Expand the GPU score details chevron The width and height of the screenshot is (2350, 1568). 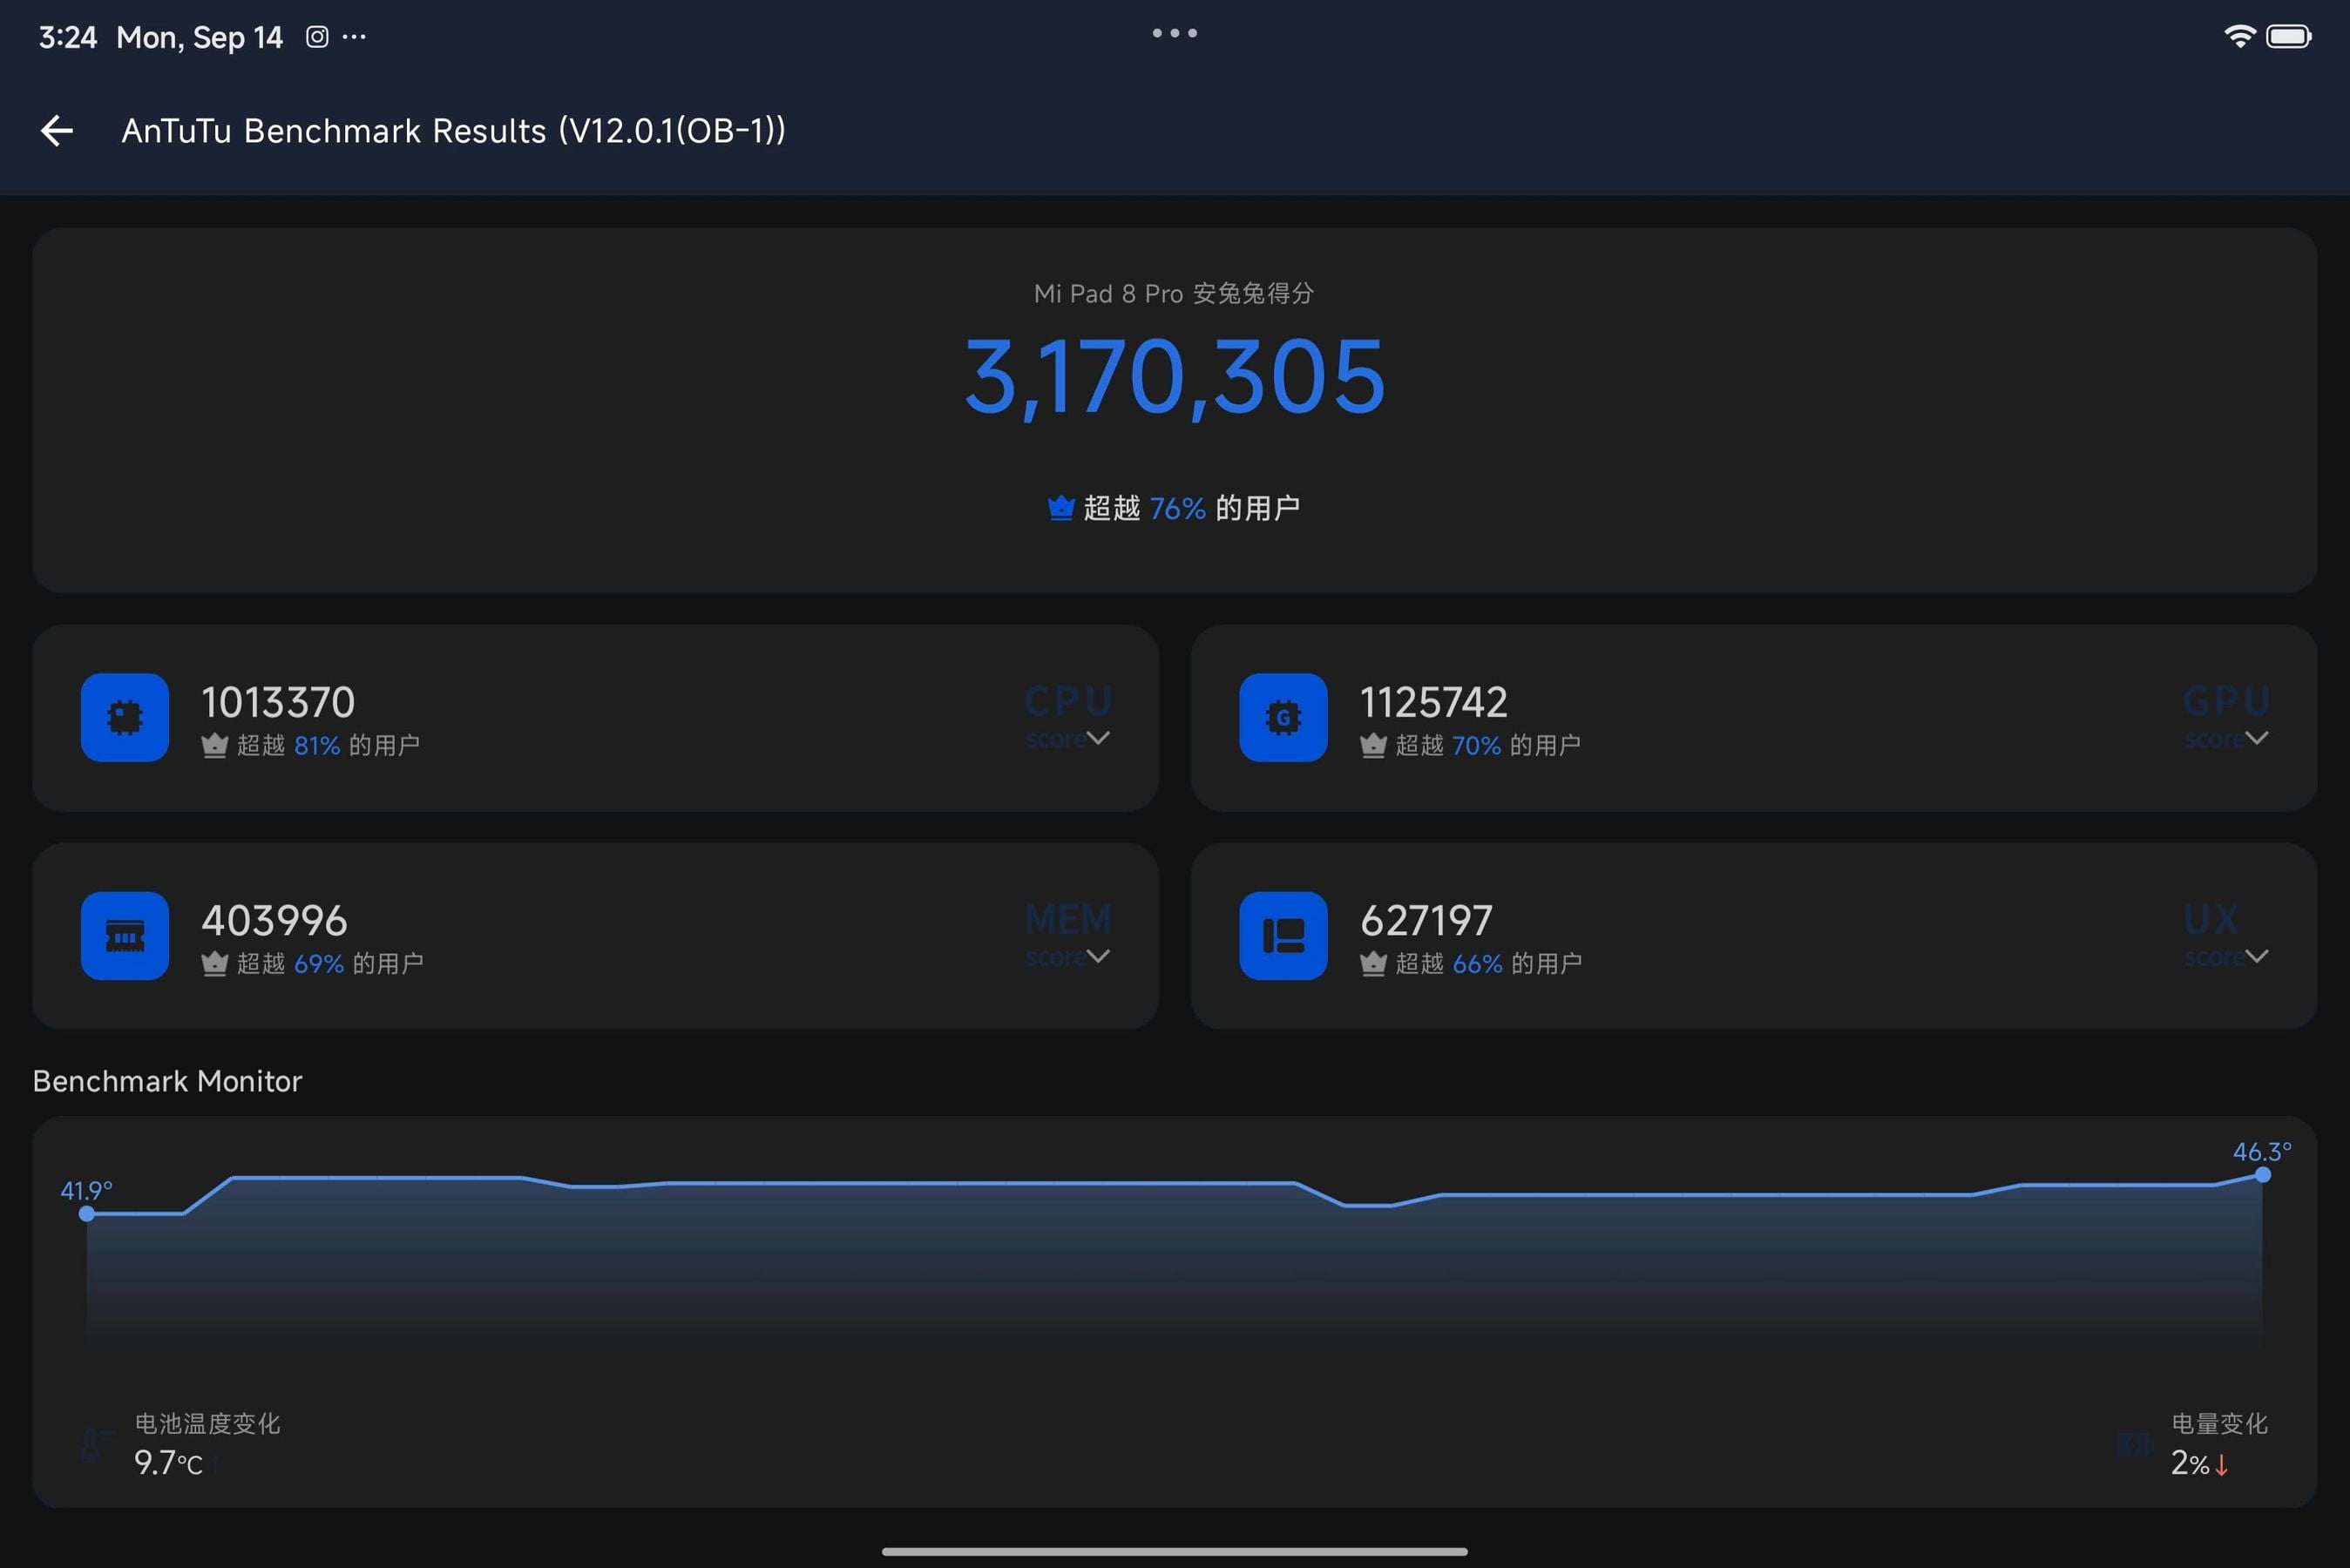(2256, 738)
